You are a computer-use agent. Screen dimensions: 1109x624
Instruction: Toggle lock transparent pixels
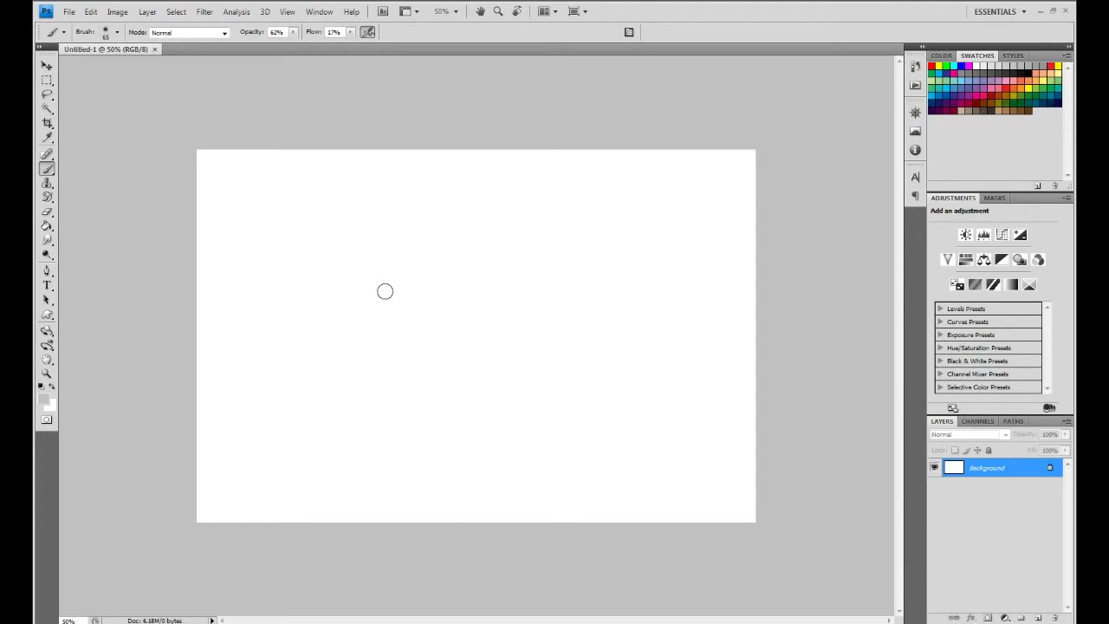tap(955, 451)
